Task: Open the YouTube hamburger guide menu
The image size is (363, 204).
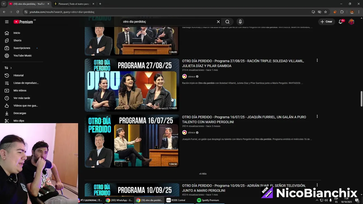Action: pos(7,22)
